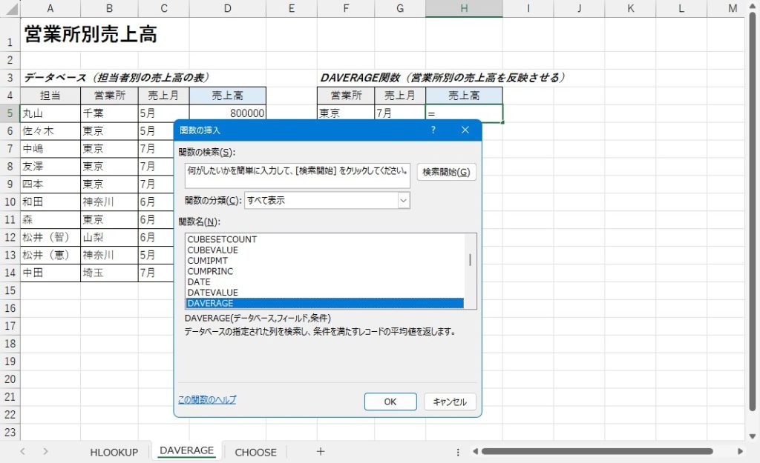Open the この関数のヘルプ link
The height and width of the screenshot is (463, 760).
[207, 399]
